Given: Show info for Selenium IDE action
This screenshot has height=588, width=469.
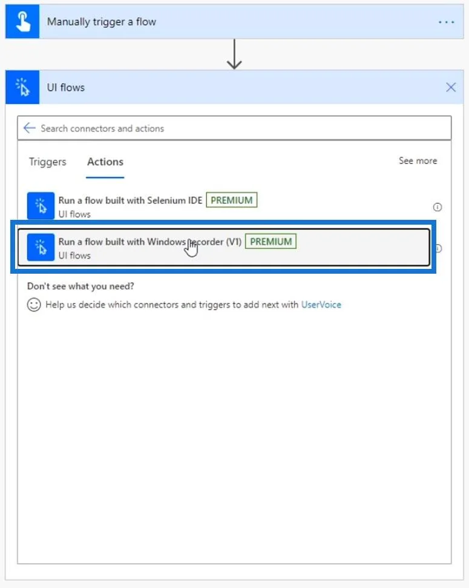Looking at the screenshot, I should pos(437,207).
